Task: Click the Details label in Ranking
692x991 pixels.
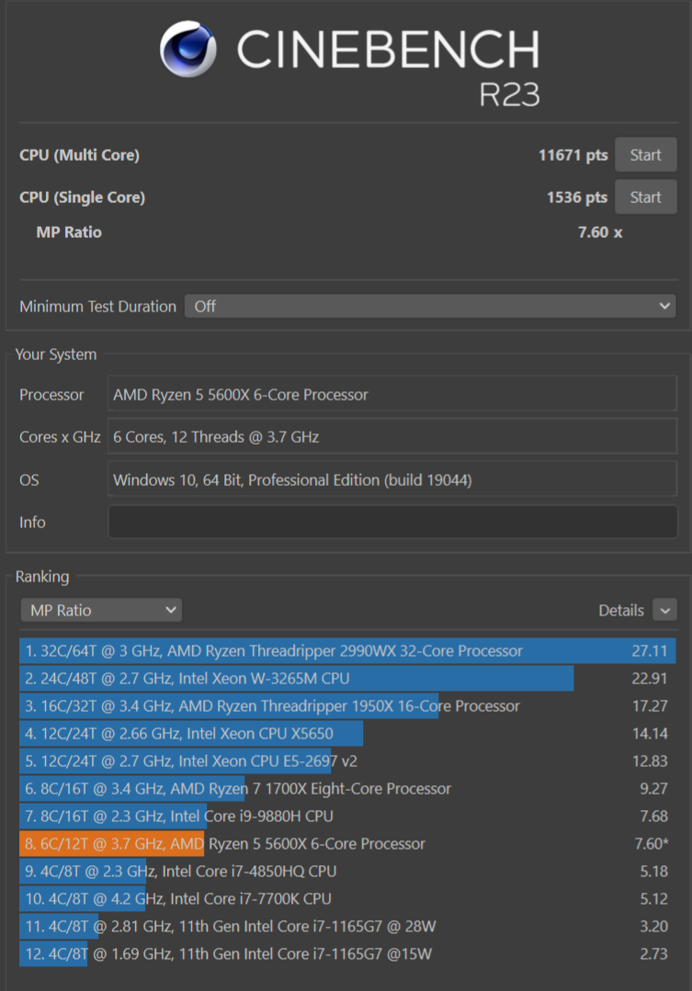Action: coord(620,611)
